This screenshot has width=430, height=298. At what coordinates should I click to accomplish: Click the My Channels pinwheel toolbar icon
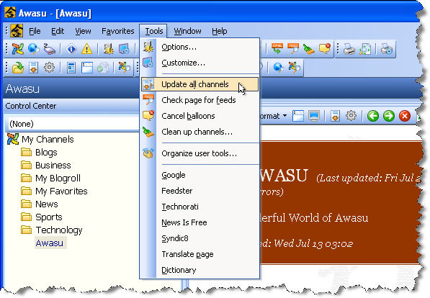[17, 50]
